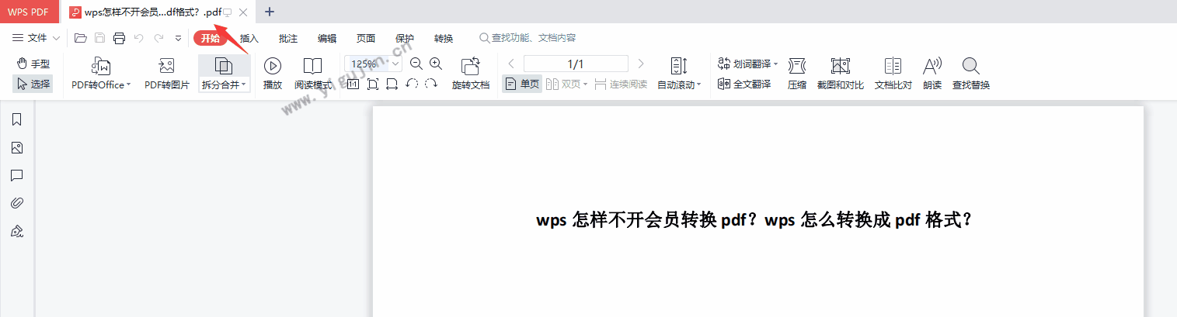This screenshot has width=1177, height=317.
Task: Click the WPS PDF home tab
Action: 29,12
